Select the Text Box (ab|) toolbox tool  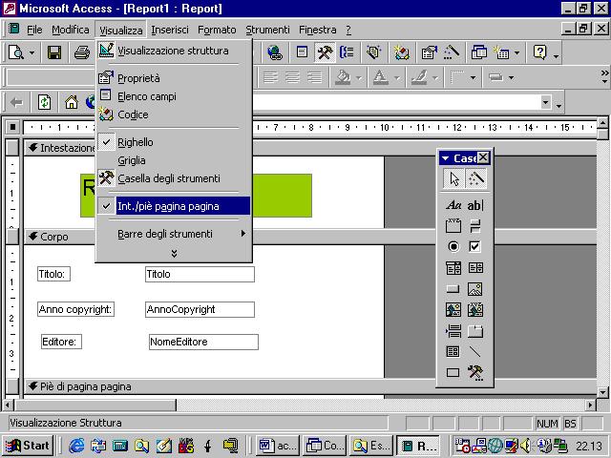[475, 205]
